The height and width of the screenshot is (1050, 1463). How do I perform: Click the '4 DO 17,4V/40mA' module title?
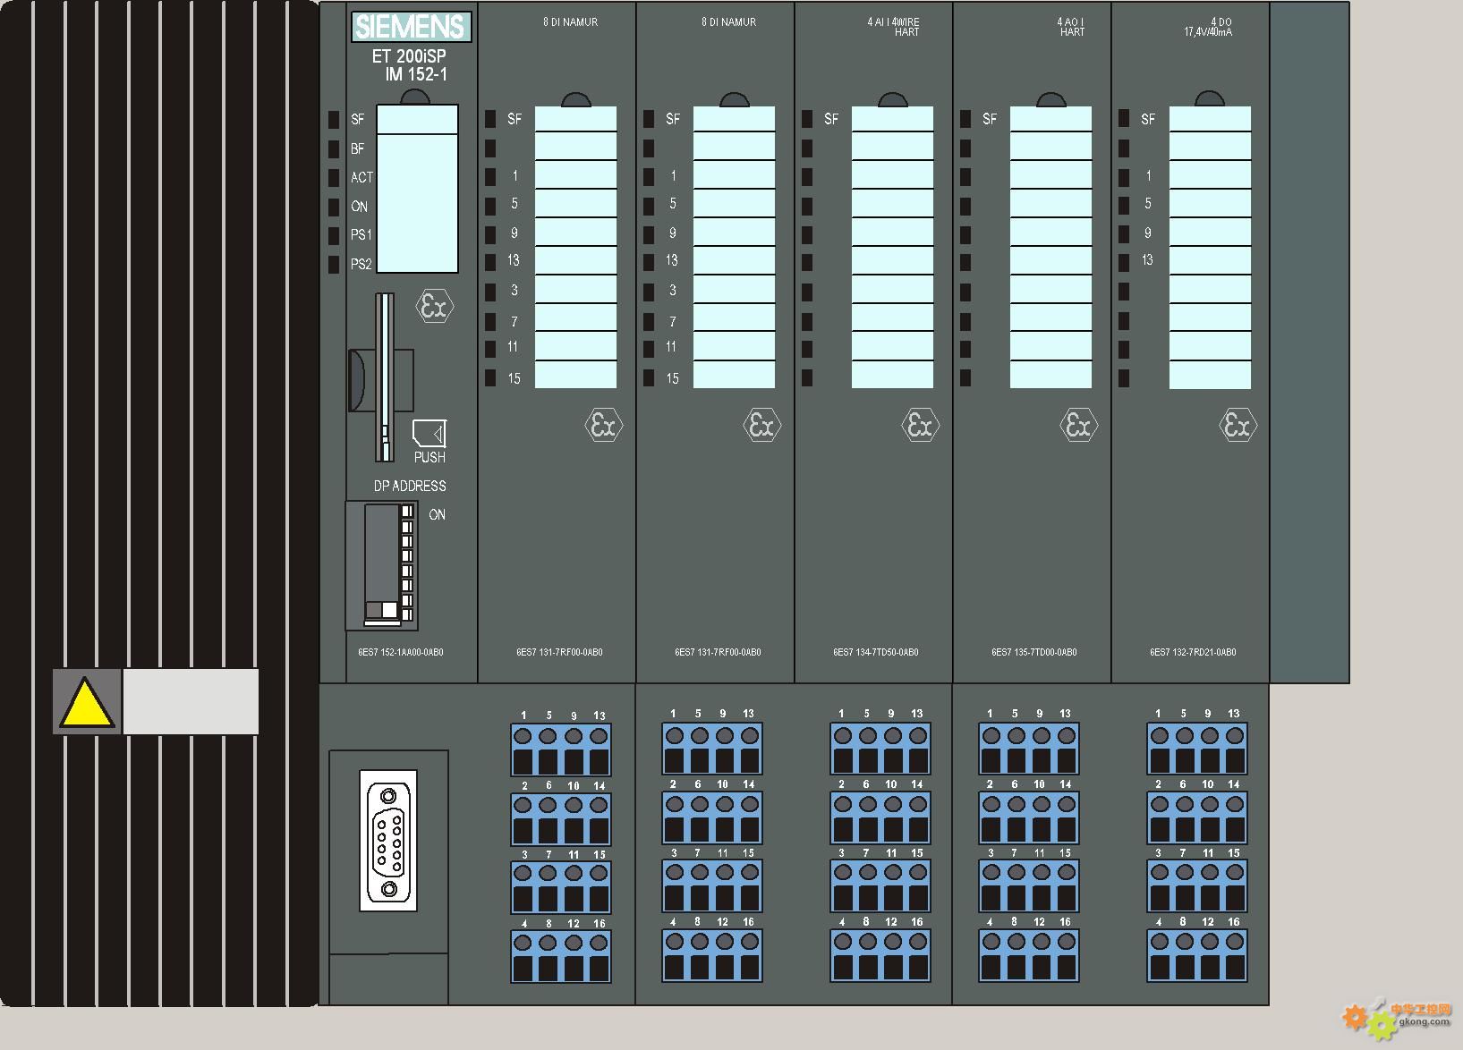(1208, 27)
